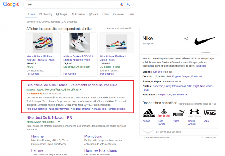Open dropdown arrow next to https://www.nike.com

click(59, 122)
